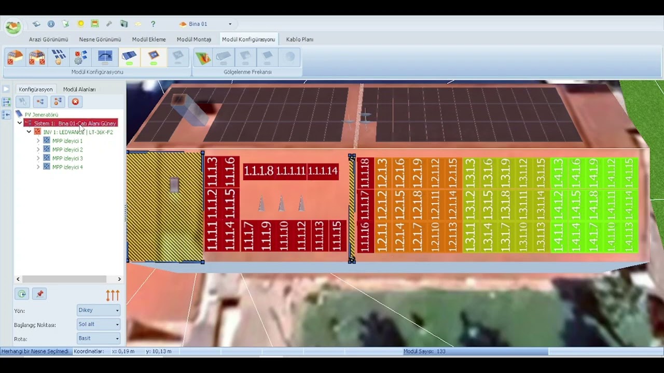
Task: Toggle the red-framed module labels icon
Action: coord(154,57)
